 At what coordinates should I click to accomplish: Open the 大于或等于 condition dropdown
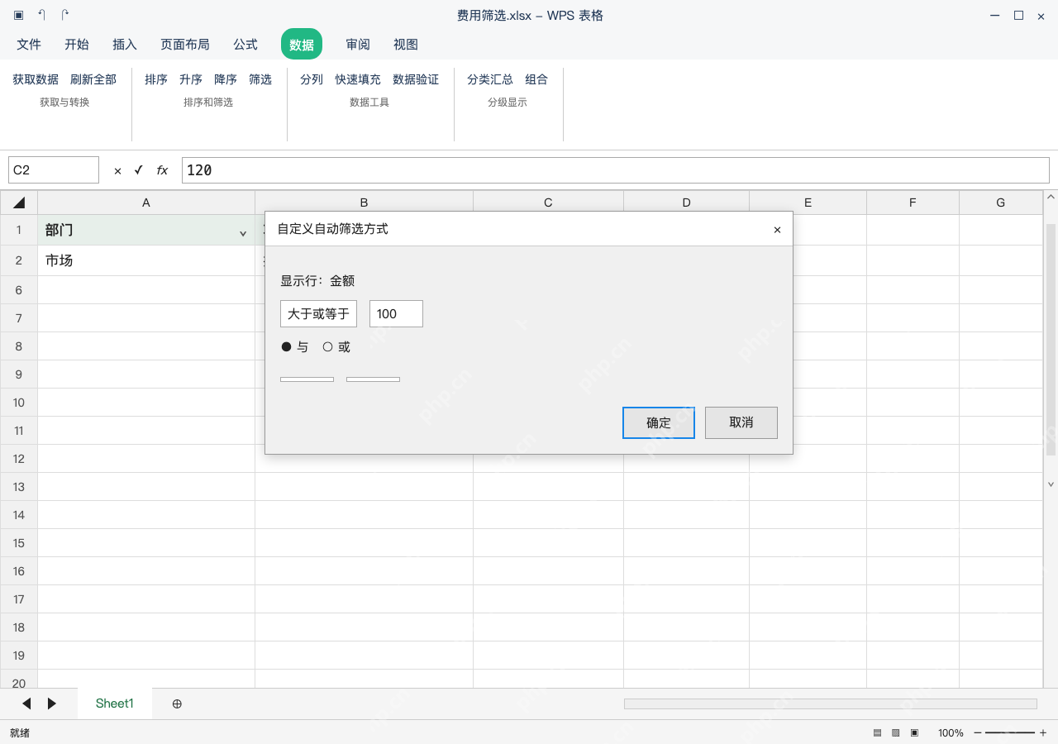pyautogui.click(x=319, y=314)
